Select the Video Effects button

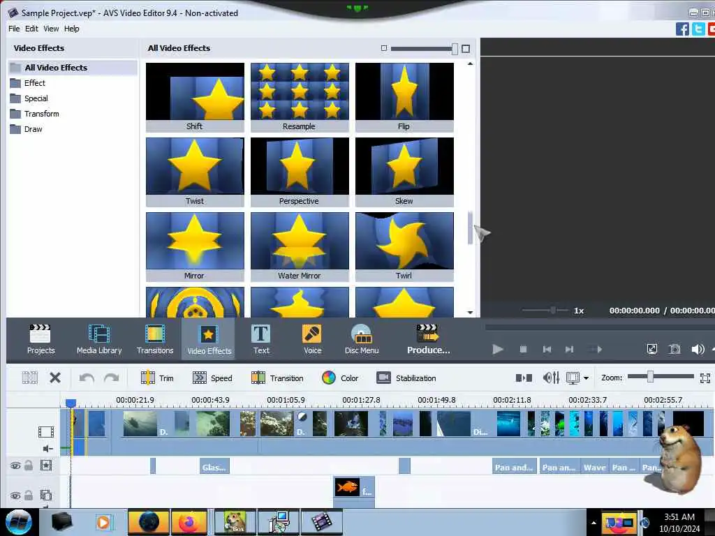coord(208,339)
